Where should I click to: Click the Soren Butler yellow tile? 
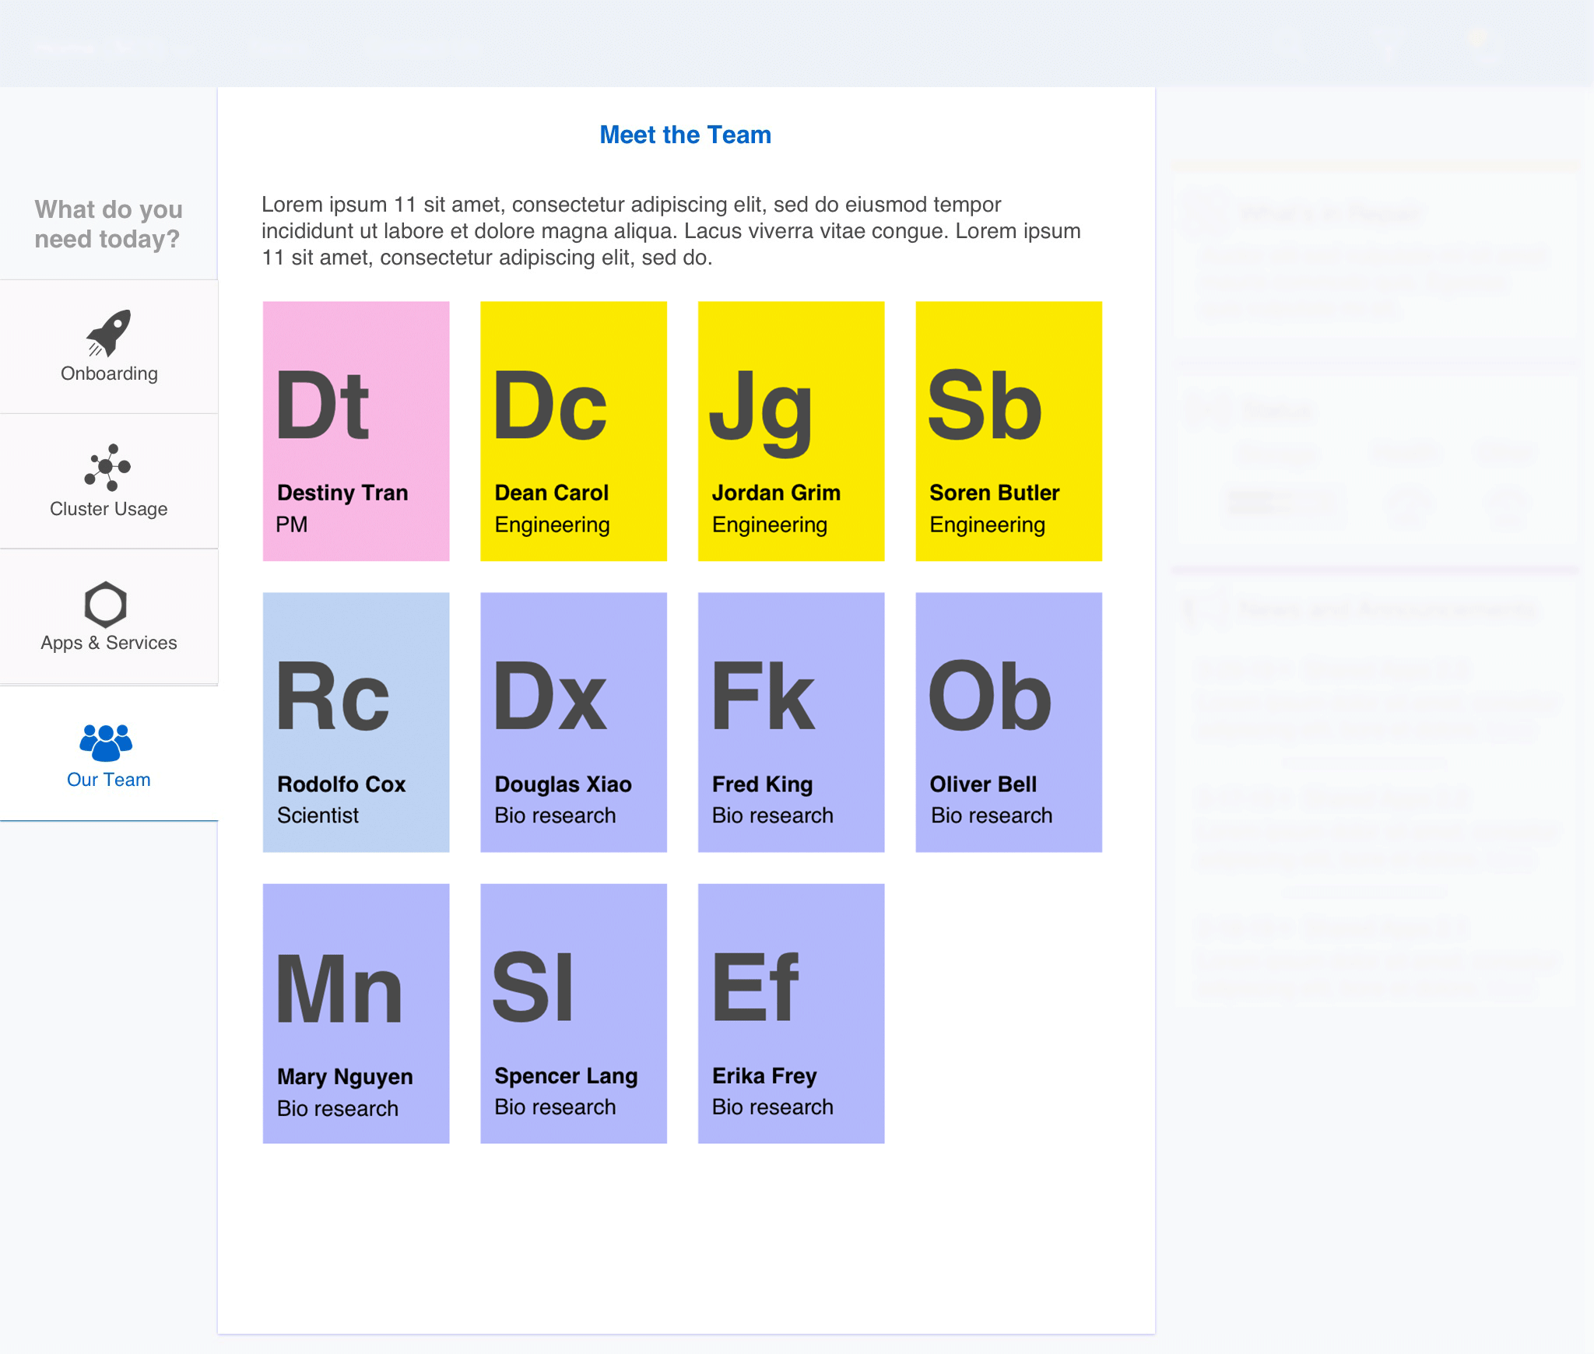pos(1009,431)
